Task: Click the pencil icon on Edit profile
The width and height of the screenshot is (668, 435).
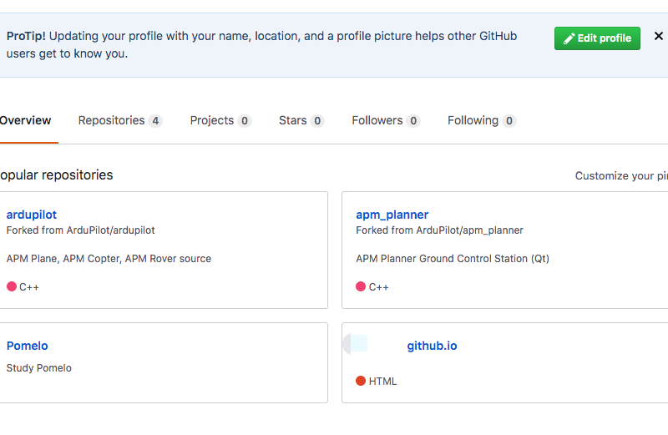Action: coord(569,38)
